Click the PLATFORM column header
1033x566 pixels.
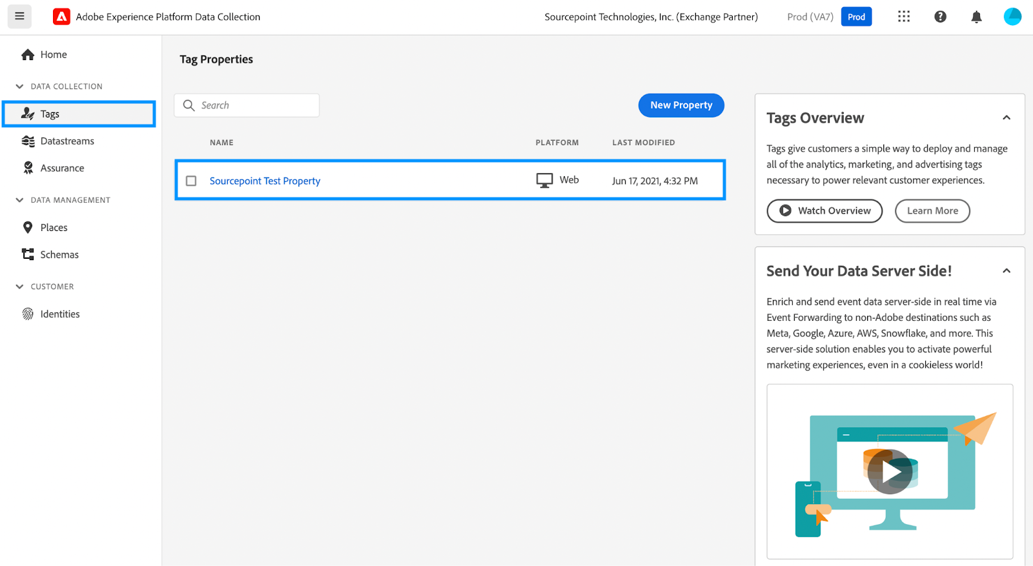click(557, 143)
